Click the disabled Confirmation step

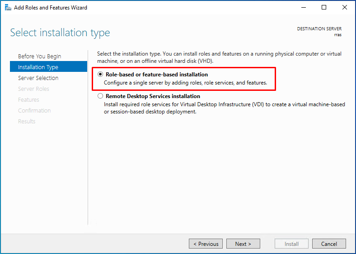[x=34, y=111]
